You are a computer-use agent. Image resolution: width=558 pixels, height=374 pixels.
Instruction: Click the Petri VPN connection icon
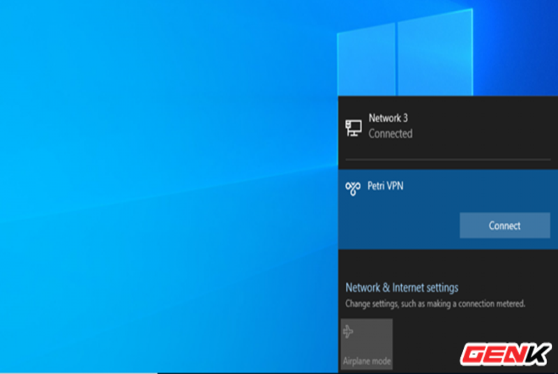[353, 188]
